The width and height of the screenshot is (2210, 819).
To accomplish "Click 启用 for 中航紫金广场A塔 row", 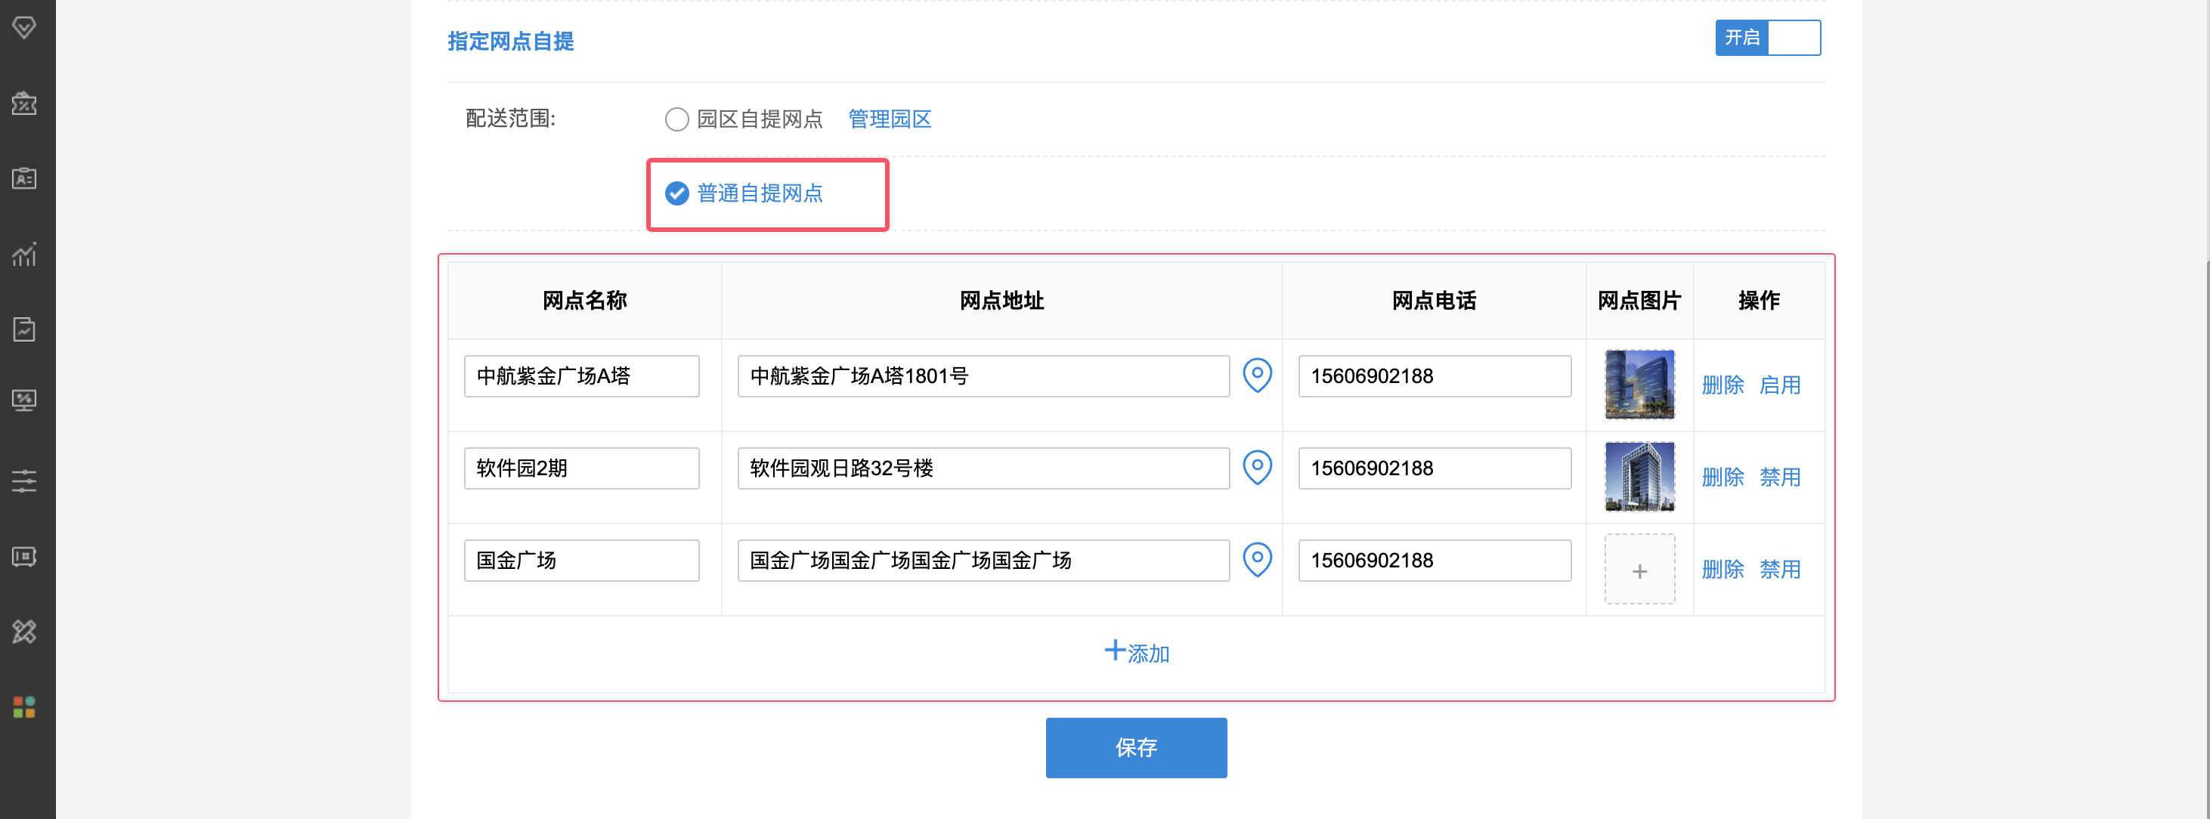I will [1779, 385].
